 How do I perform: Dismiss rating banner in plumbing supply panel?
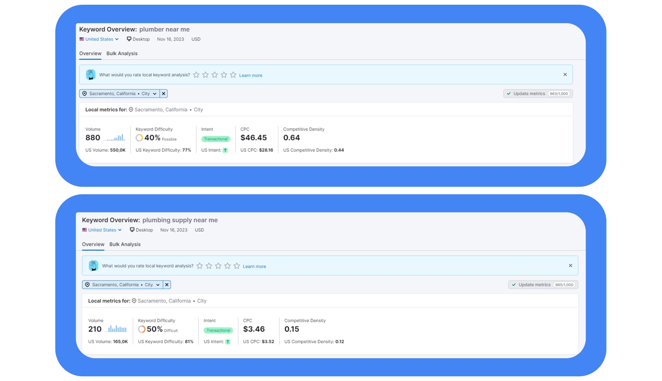click(571, 266)
